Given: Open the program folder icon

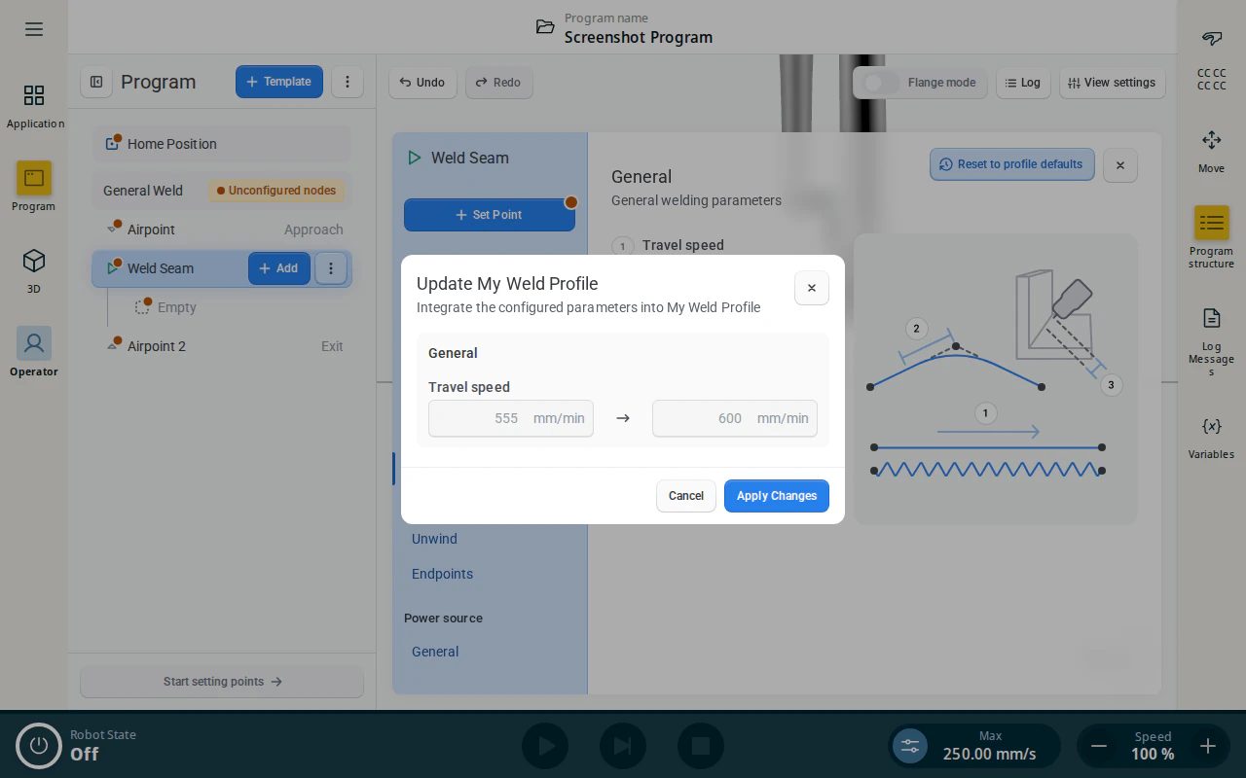Looking at the screenshot, I should tap(545, 27).
